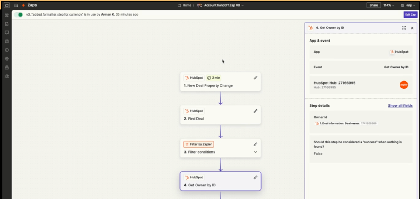Click the Zapier avatar on HubSpot Hub row

tap(404, 85)
